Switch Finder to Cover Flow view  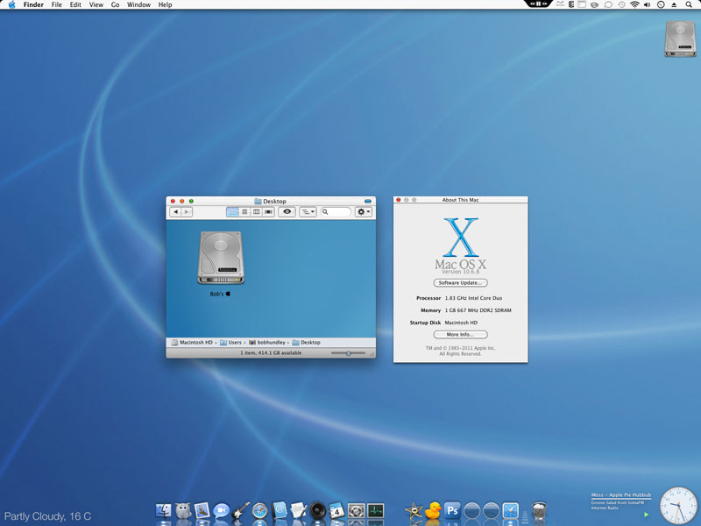pos(268,212)
